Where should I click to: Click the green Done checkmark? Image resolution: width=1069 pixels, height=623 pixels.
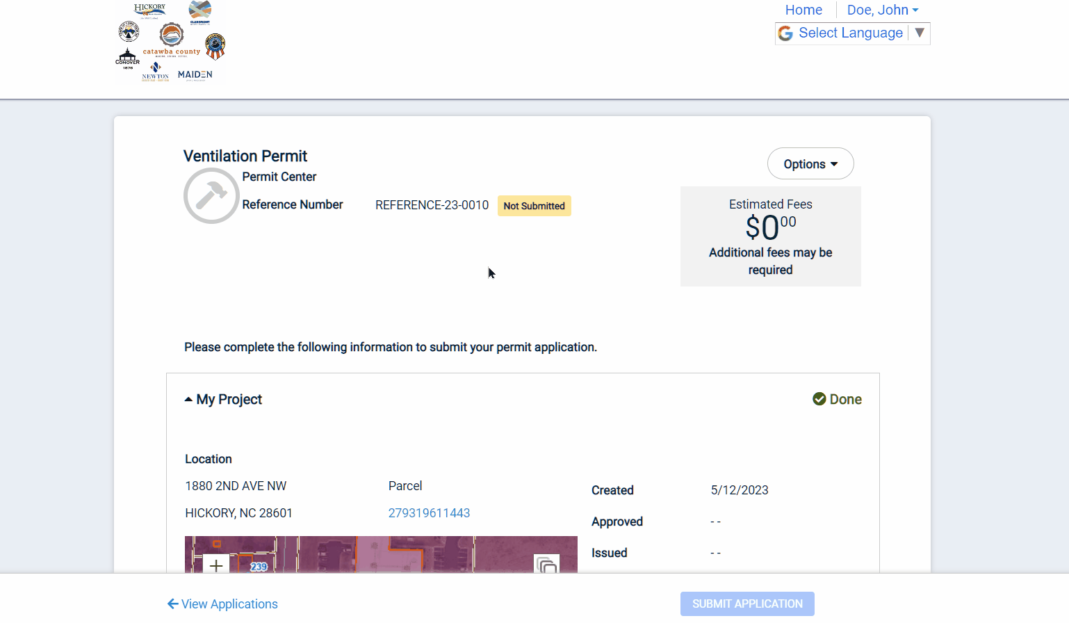click(819, 399)
